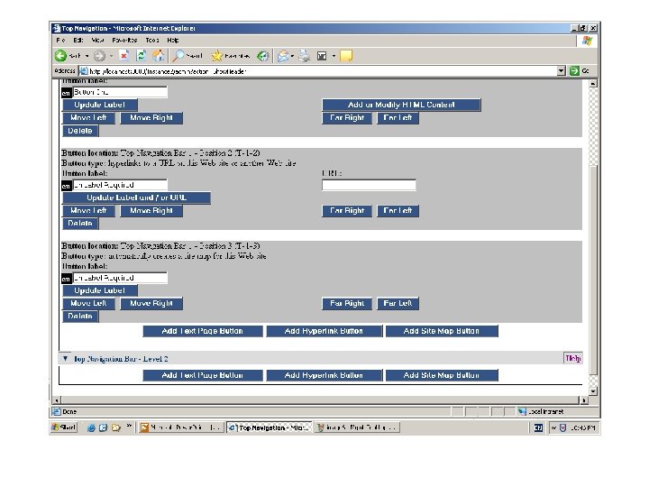
Task: Click Add Text Page Button above Level 2
Action: click(x=203, y=331)
